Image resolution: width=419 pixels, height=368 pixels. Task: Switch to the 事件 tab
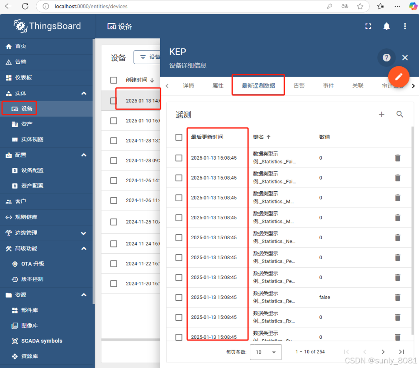[329, 86]
